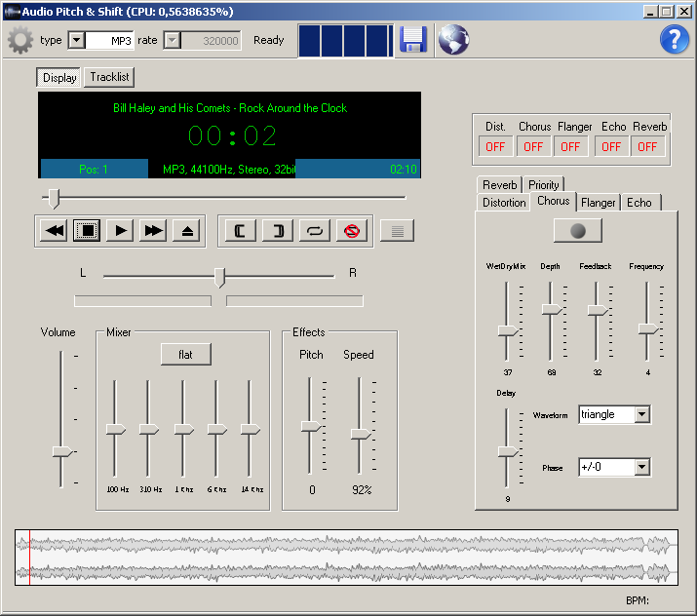This screenshot has height=616, width=697.
Task: Open the Distortion settings tab
Action: [504, 203]
